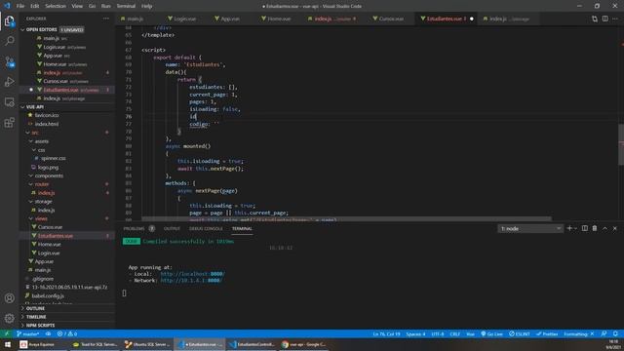The height and width of the screenshot is (351, 624).
Task: Switch to the Debug Console tab
Action: (x=206, y=228)
